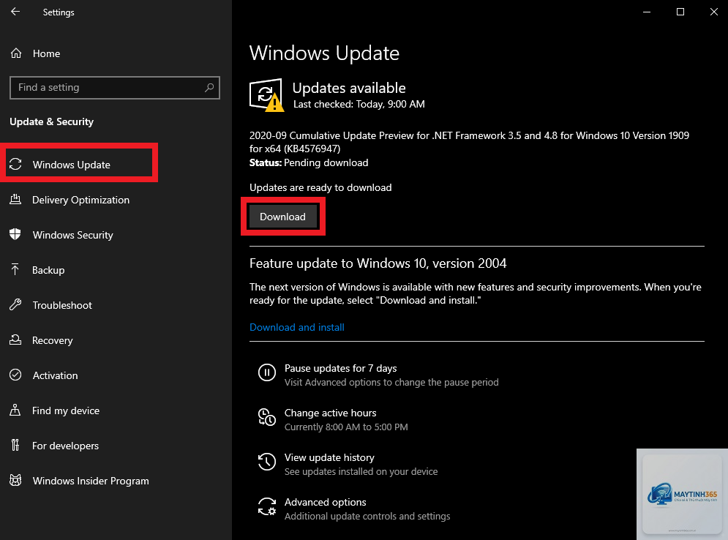728x540 pixels.
Task: Click the Find my device person icon
Action: pyautogui.click(x=15, y=410)
